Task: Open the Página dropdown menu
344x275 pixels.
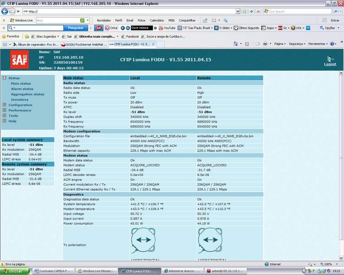Action: [x=280, y=44]
